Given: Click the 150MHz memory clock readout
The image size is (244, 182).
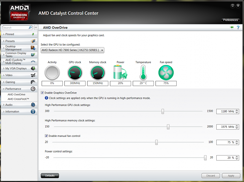Looking at the screenshot, I should 98,83.
